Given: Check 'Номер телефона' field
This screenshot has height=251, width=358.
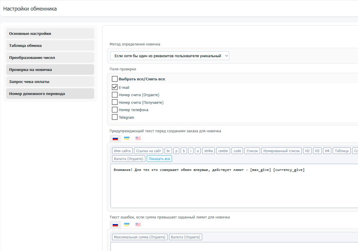Looking at the screenshot, I should point(115,110).
